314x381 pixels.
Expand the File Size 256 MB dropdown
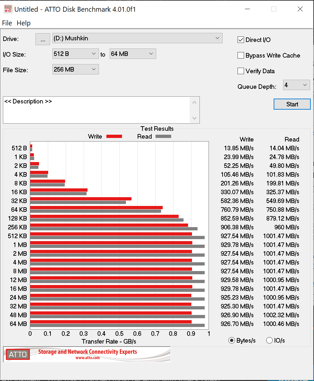tap(75, 70)
